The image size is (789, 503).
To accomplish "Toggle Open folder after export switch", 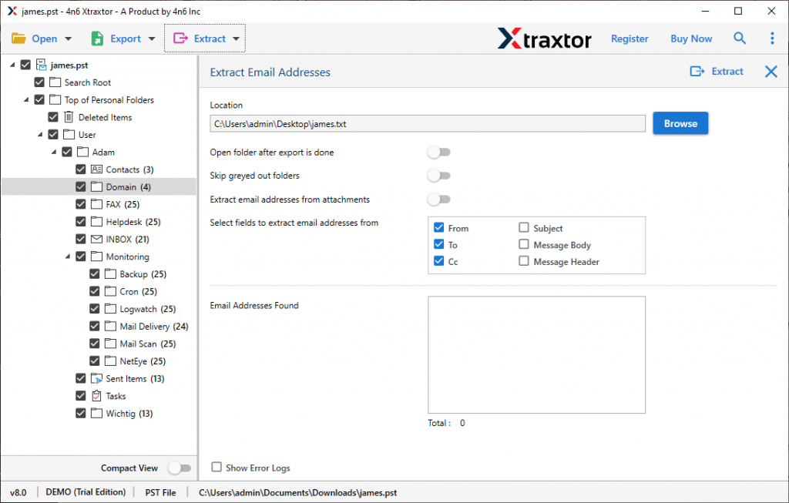I will point(438,152).
